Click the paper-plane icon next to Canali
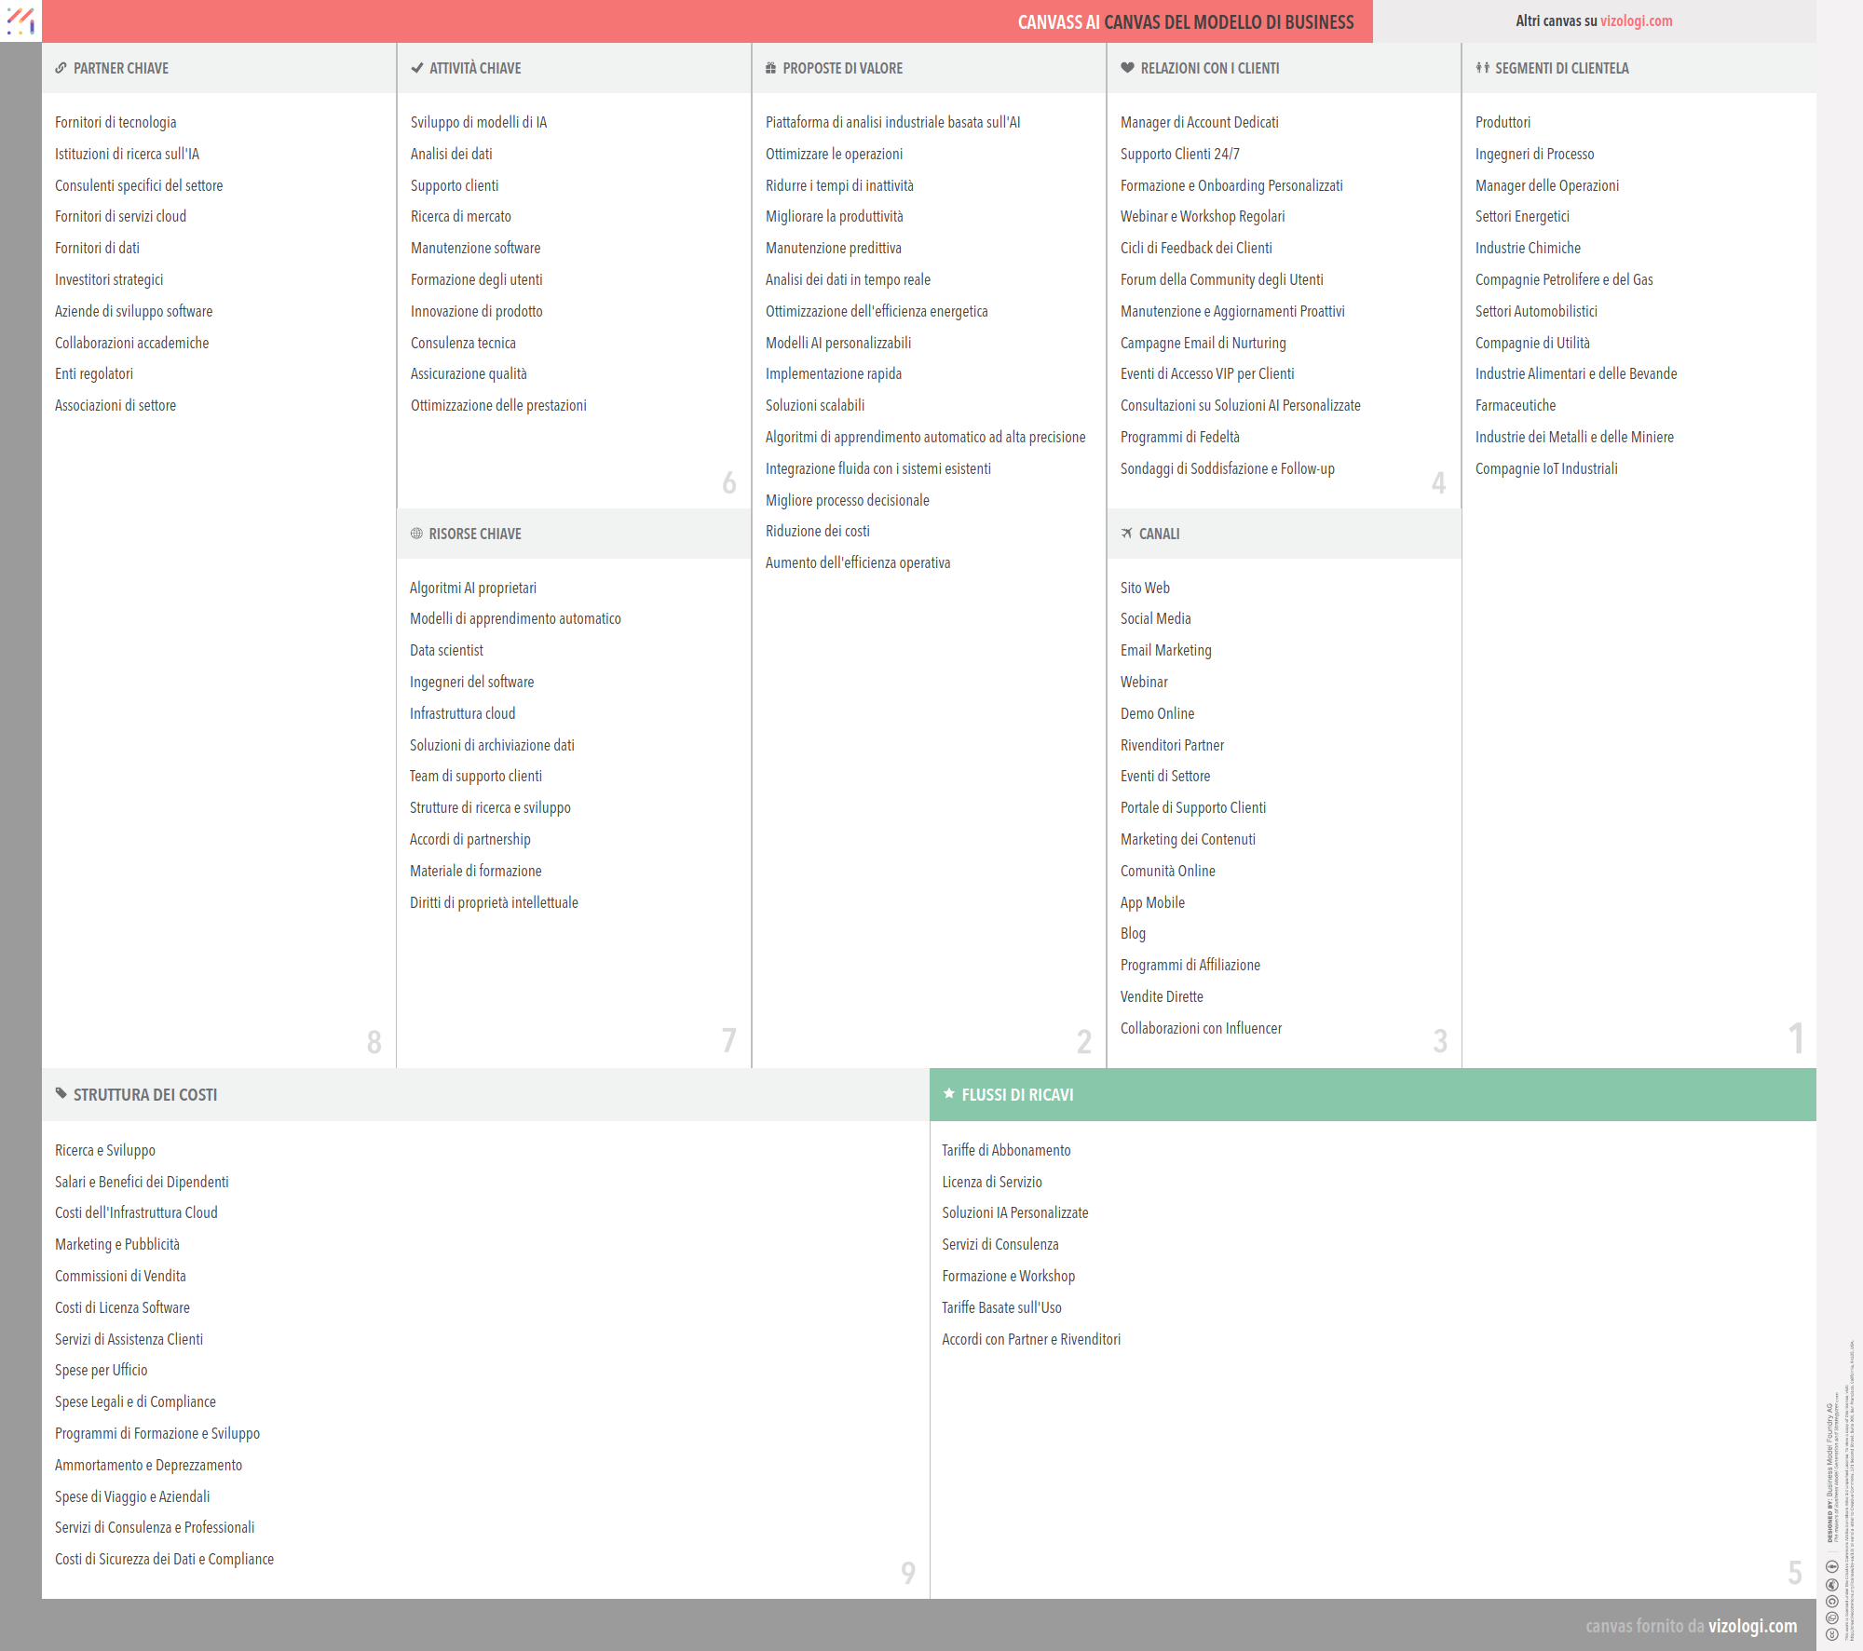This screenshot has width=1863, height=1651. pyautogui.click(x=1126, y=534)
